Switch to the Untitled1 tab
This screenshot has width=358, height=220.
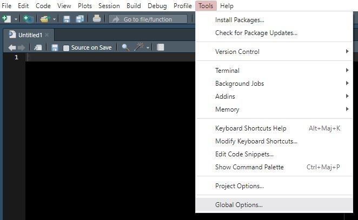pyautogui.click(x=30, y=35)
